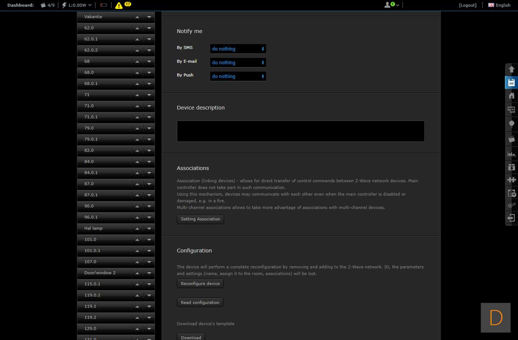Viewport: 518px width, 340px height.
Task: Open the By SMS notification dropdown
Action: (x=238, y=49)
